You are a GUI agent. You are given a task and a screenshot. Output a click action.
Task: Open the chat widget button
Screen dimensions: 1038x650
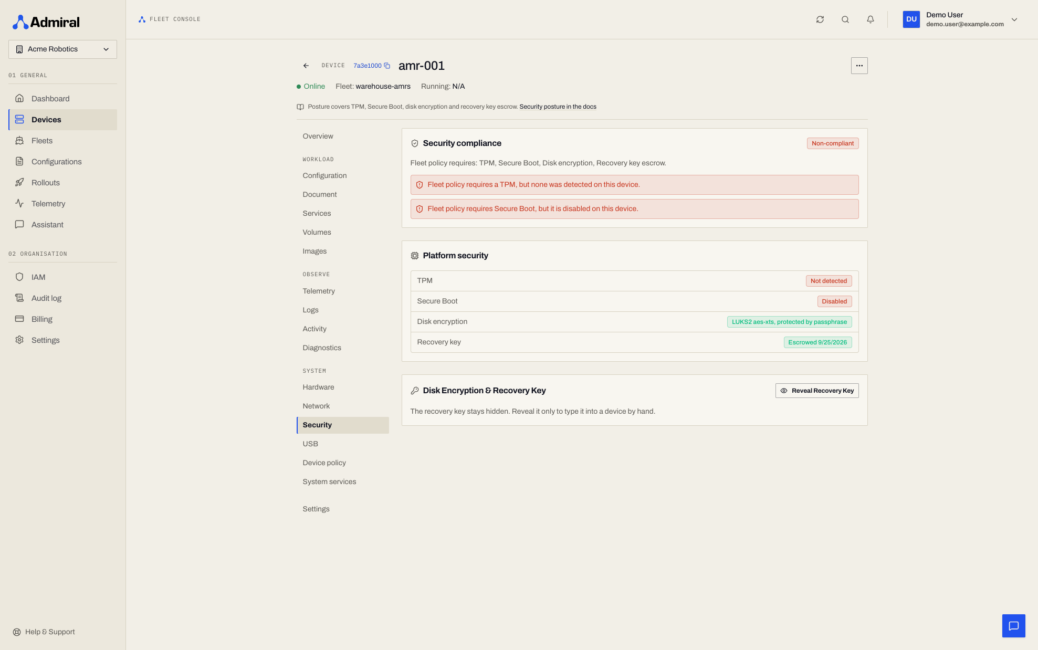pos(1013,626)
